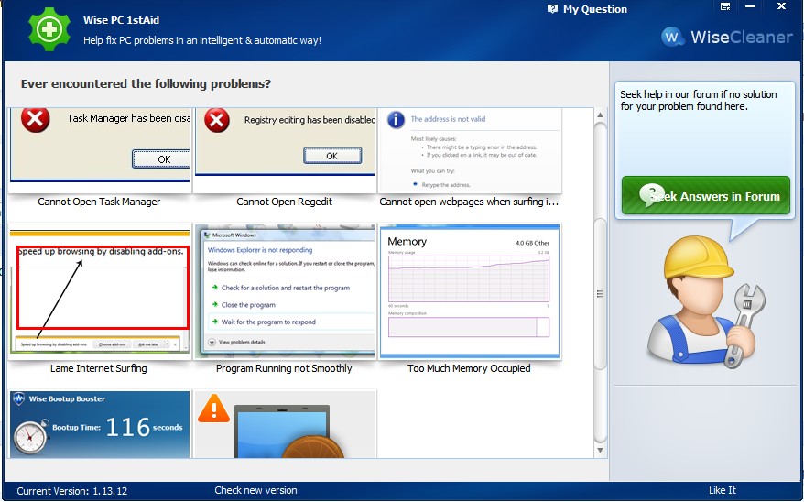The height and width of the screenshot is (502, 804).
Task: Click the OK button in Regedit thumbnail
Action: pos(332,156)
